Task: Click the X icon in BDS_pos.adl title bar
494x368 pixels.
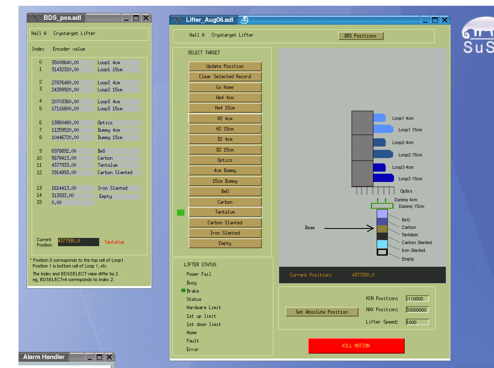Action: 35,18
